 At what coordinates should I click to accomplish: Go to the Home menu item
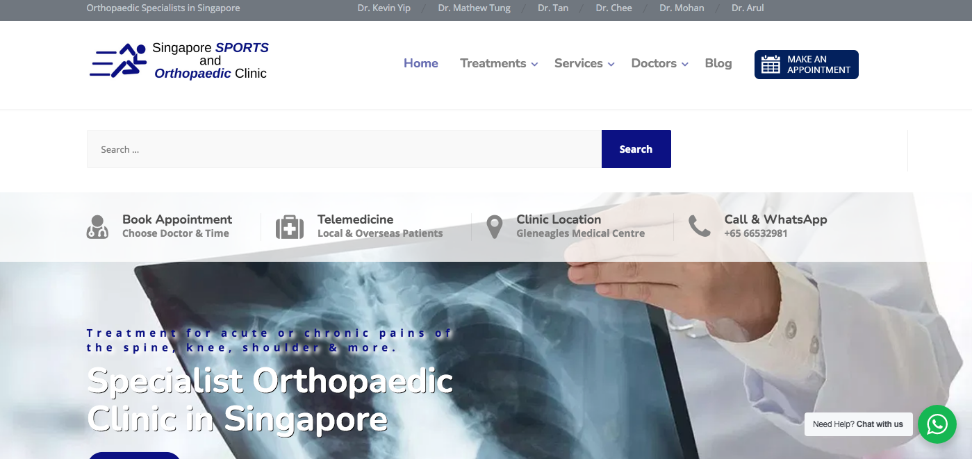[421, 63]
